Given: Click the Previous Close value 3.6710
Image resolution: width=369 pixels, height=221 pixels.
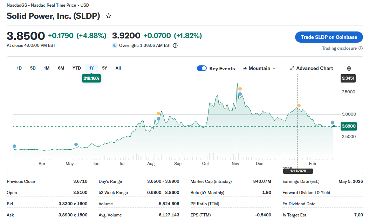Looking at the screenshot, I should [80, 181].
